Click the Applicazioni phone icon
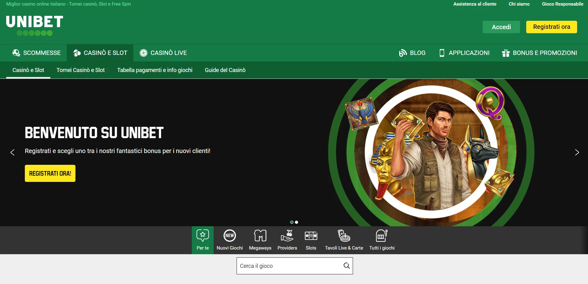The image size is (588, 284). pyautogui.click(x=442, y=53)
